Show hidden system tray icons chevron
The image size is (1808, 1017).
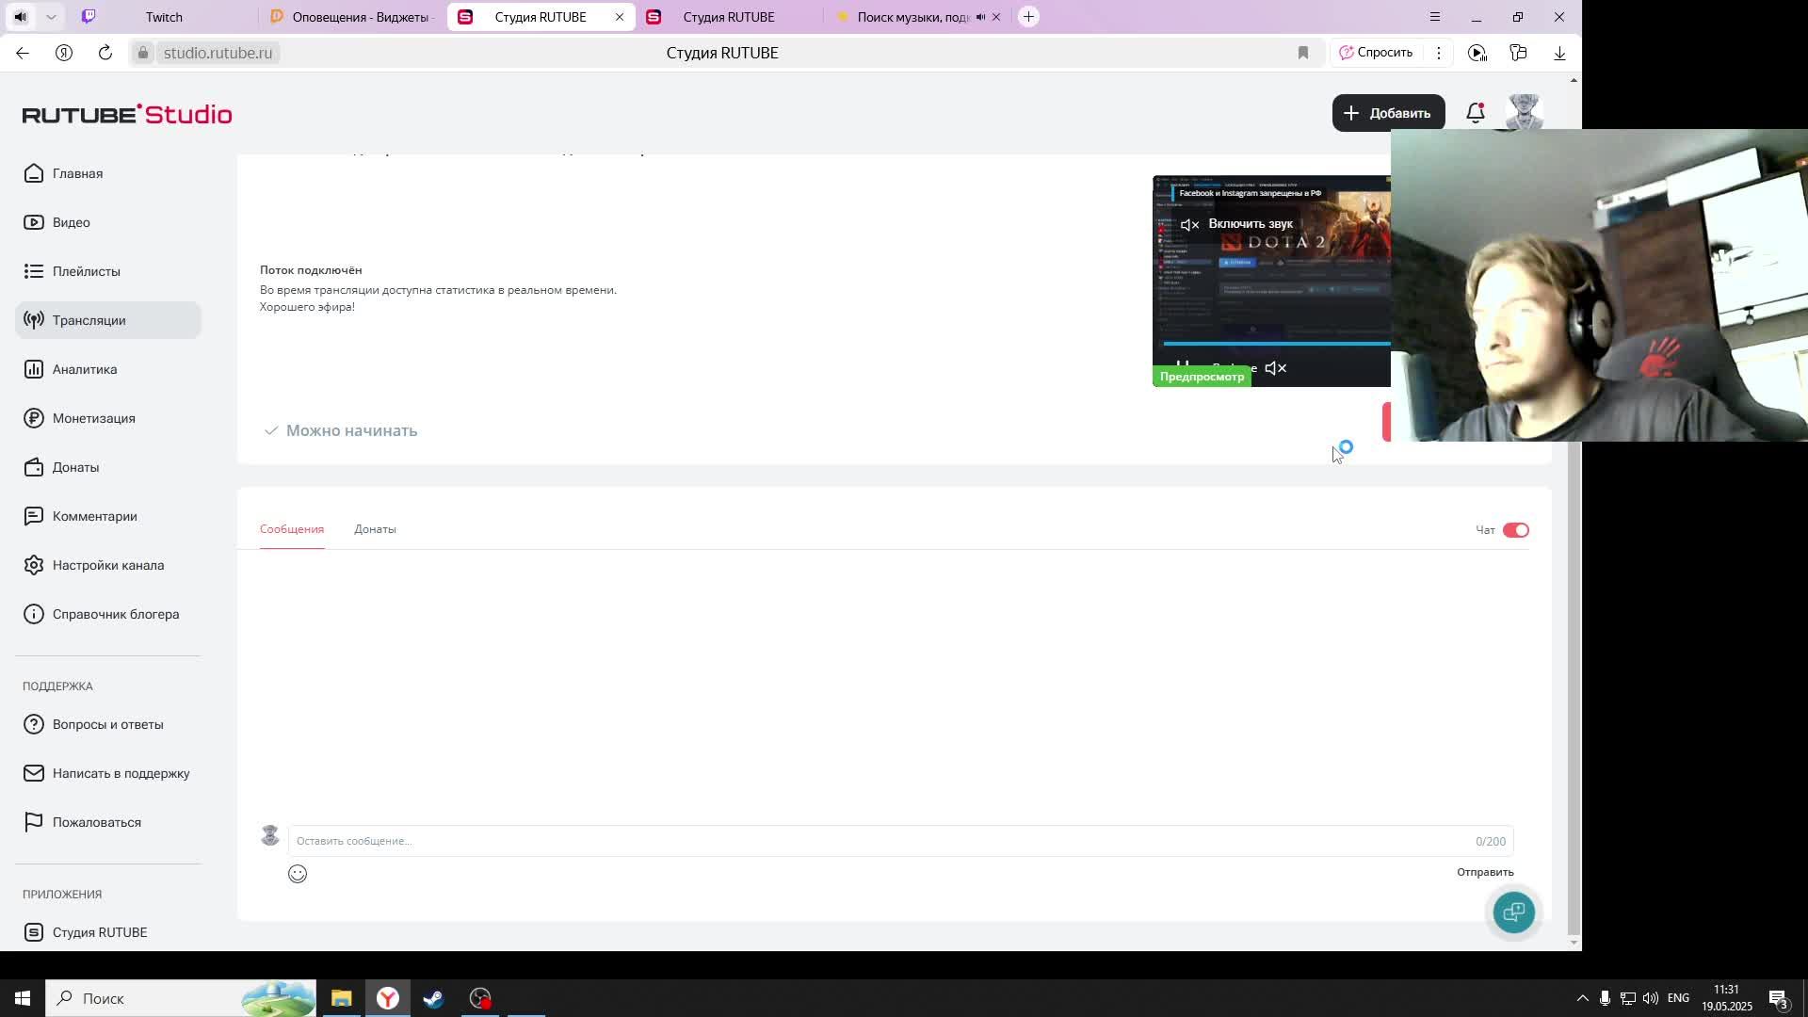pyautogui.click(x=1582, y=998)
